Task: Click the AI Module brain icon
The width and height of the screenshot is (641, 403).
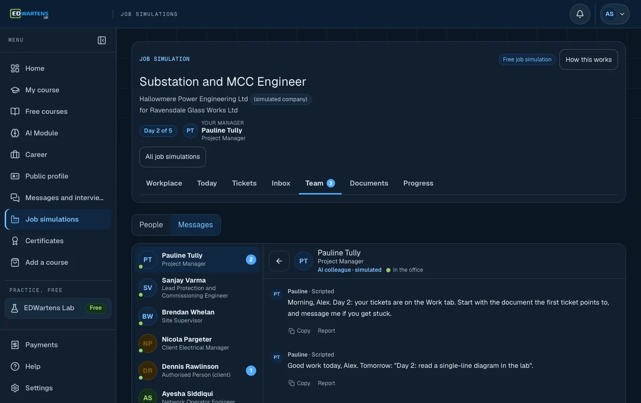Action: 15,133
